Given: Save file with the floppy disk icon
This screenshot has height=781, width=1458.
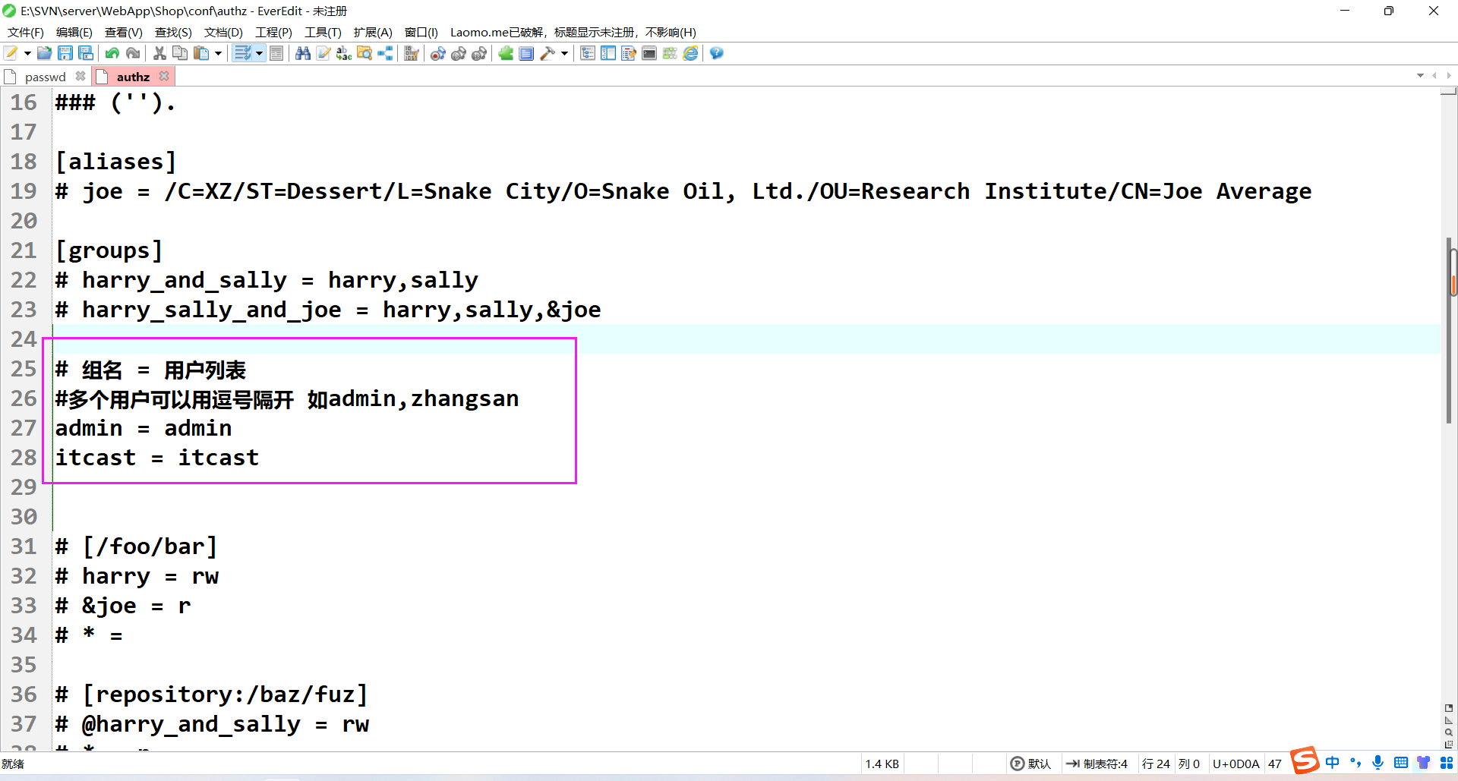Looking at the screenshot, I should click(x=65, y=53).
